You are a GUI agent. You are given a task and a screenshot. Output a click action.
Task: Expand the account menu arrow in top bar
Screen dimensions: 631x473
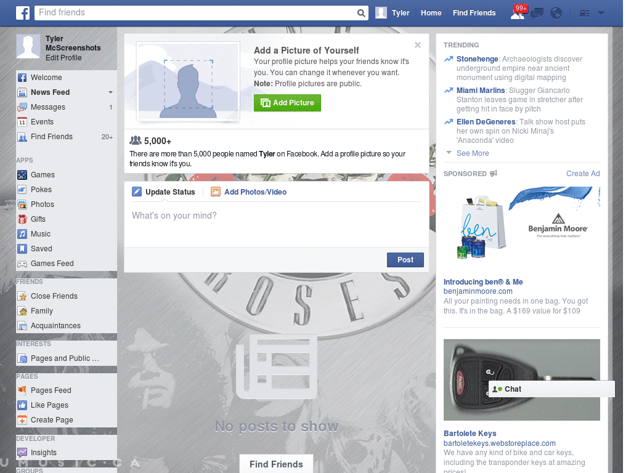tap(601, 14)
